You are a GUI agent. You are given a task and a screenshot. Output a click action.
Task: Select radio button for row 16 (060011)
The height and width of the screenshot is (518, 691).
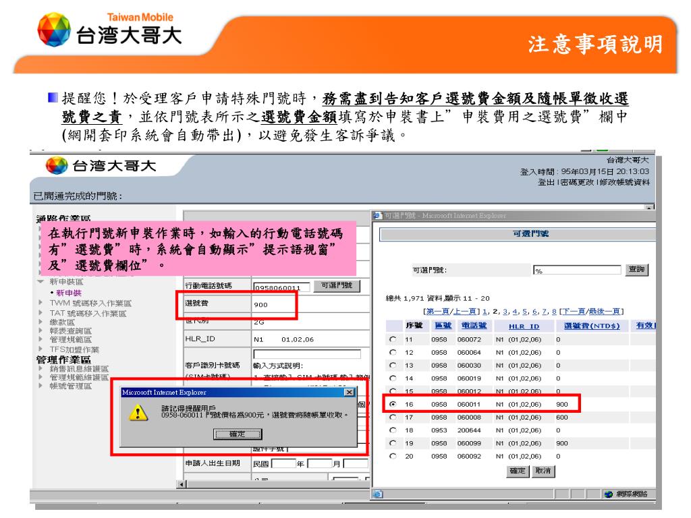click(x=393, y=404)
